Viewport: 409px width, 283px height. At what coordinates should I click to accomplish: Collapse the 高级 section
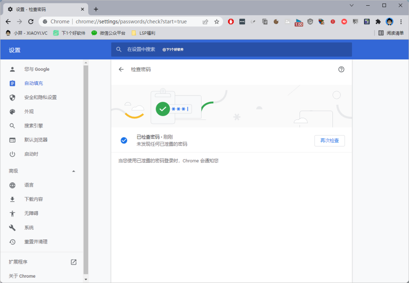pyautogui.click(x=73, y=171)
